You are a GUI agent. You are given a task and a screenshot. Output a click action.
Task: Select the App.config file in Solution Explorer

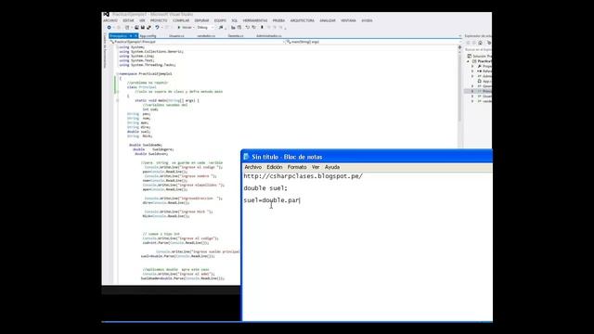(x=484, y=81)
